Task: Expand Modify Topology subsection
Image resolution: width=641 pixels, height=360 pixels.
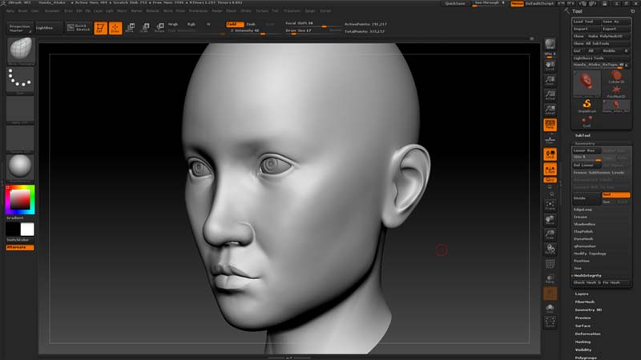Action: (x=590, y=254)
